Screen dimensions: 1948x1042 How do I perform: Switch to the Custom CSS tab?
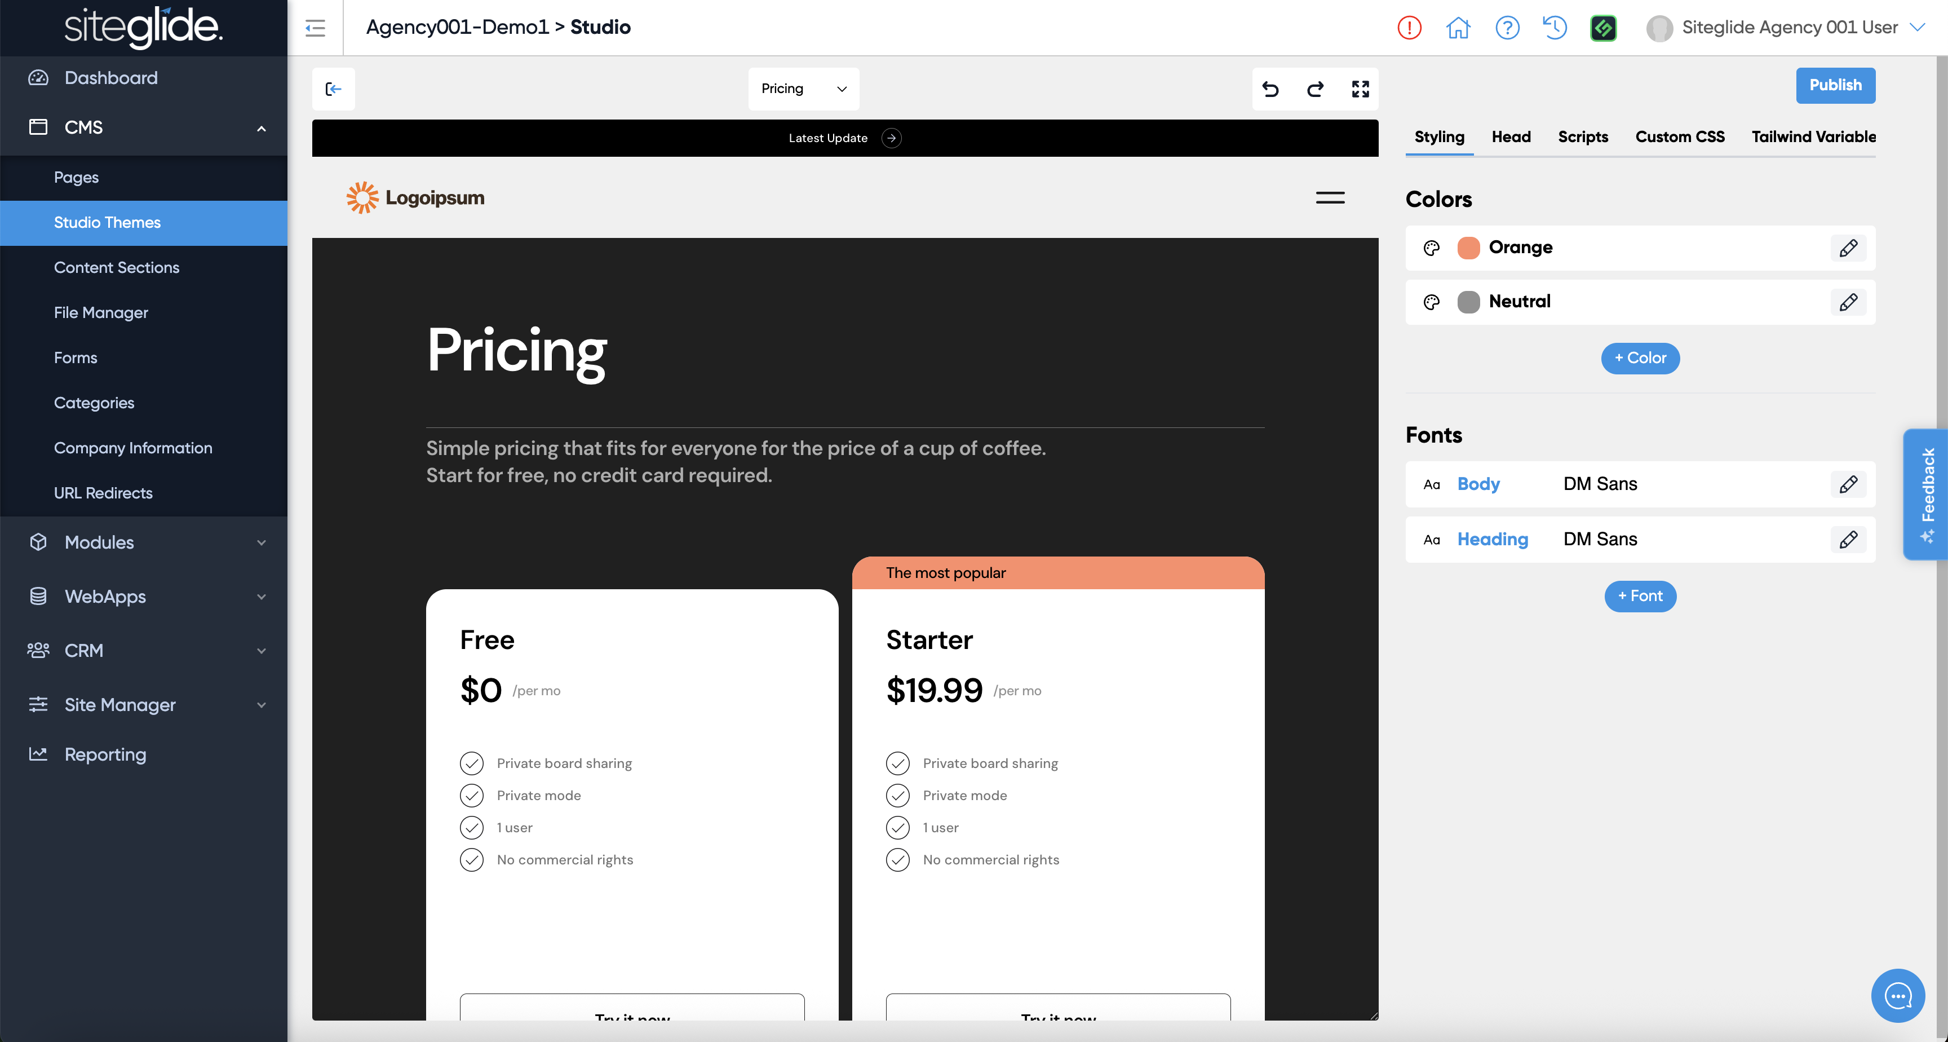click(1680, 137)
